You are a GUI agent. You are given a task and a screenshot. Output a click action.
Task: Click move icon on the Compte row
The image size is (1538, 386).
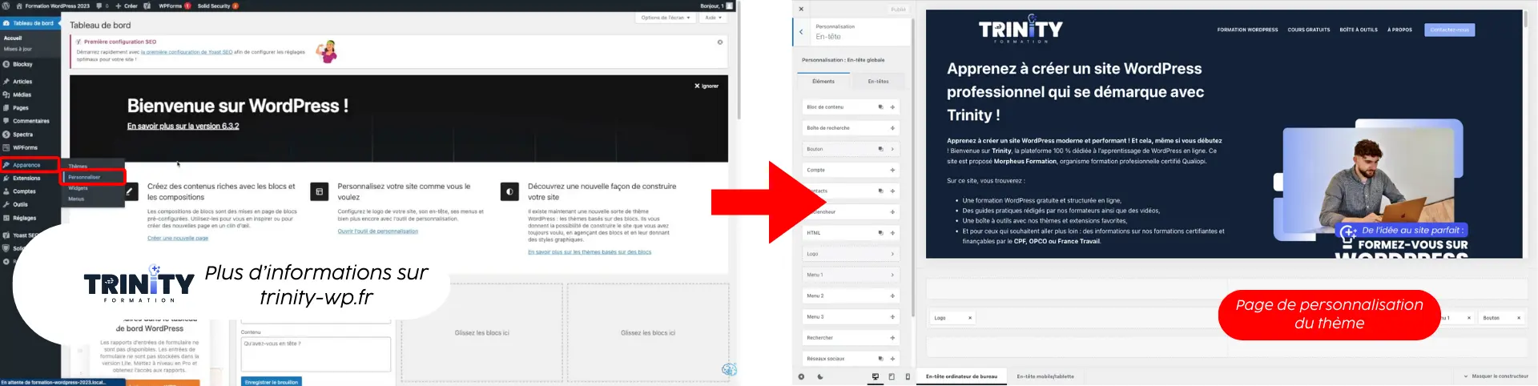892,170
